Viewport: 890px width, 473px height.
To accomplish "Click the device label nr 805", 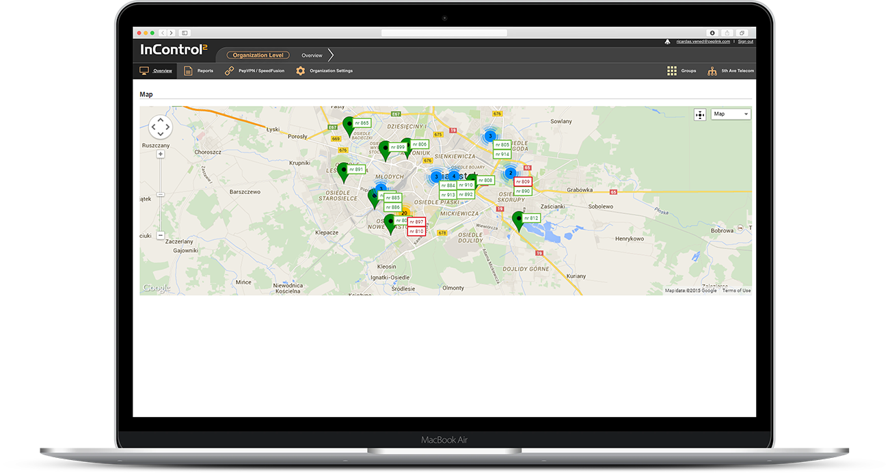I will (x=502, y=145).
